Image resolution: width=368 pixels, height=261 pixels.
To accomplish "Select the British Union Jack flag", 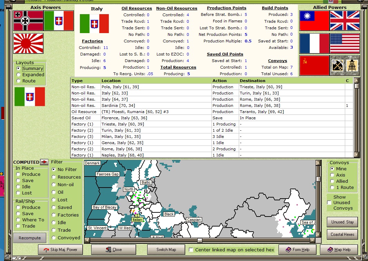I will tap(345, 21).
